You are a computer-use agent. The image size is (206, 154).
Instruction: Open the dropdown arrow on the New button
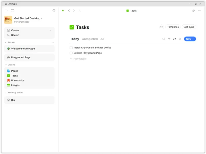pyautogui.click(x=193, y=39)
